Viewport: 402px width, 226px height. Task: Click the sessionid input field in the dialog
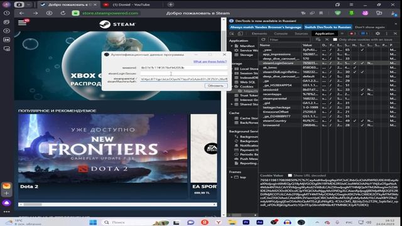[184, 68]
